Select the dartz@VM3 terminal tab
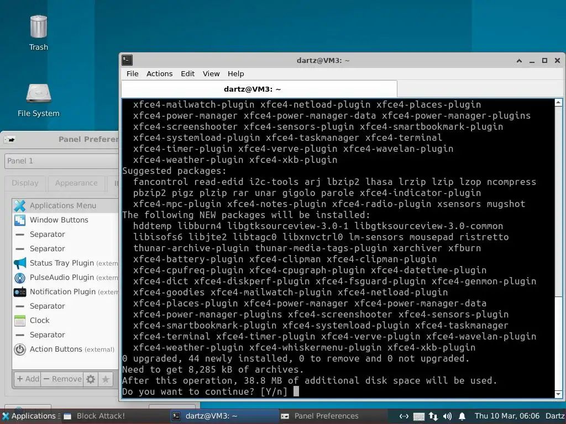This screenshot has height=424, width=566. (x=259, y=89)
